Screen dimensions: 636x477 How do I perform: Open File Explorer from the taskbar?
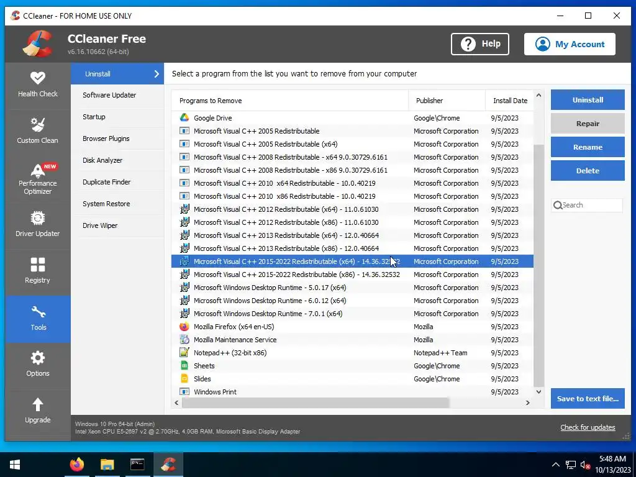tap(107, 465)
